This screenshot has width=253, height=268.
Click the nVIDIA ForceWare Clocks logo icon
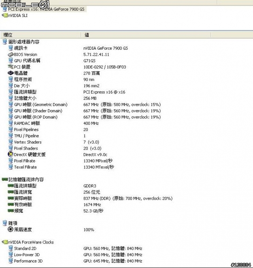(x=5, y=242)
